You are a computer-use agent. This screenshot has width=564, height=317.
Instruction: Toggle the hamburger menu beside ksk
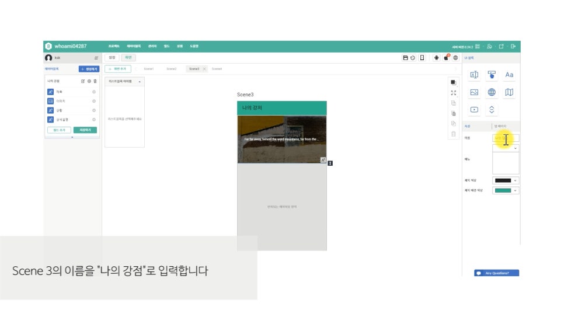[96, 58]
